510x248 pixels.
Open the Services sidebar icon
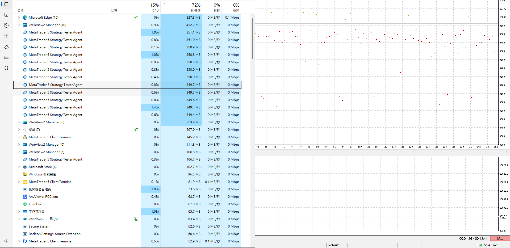click(6, 68)
